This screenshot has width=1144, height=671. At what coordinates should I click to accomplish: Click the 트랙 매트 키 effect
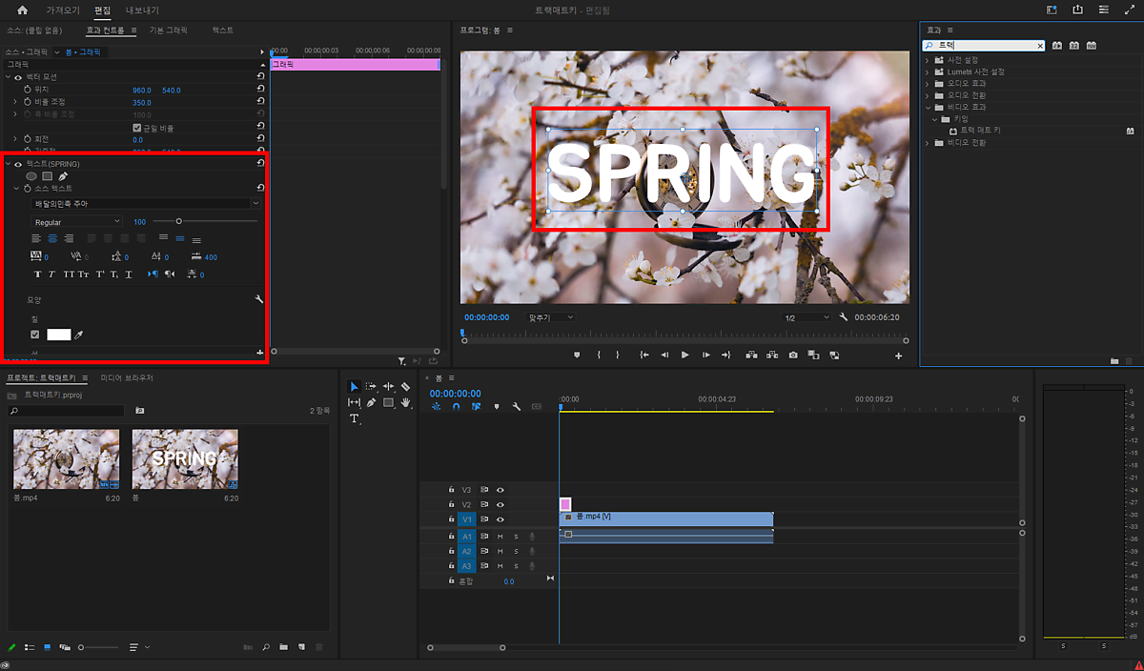(979, 130)
